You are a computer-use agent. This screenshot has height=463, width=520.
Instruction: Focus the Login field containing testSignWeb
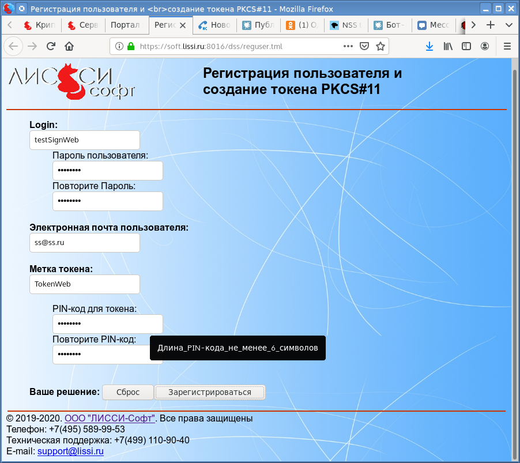pyautogui.click(x=84, y=140)
